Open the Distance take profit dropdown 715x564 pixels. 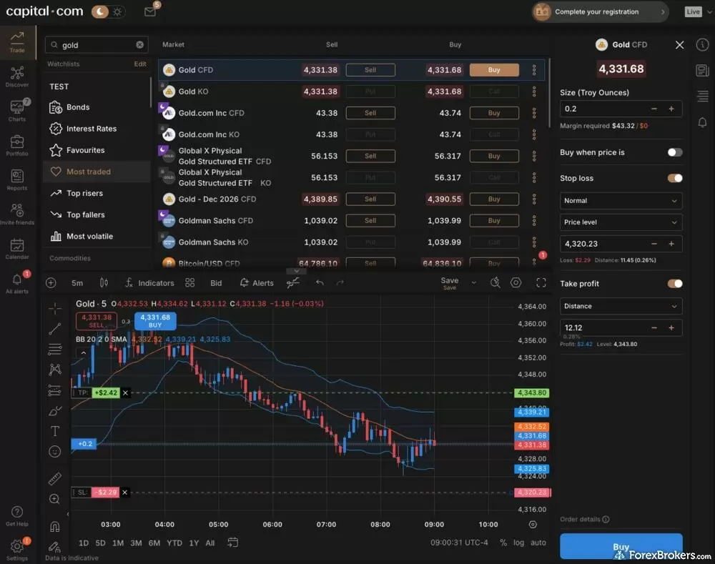pos(621,306)
